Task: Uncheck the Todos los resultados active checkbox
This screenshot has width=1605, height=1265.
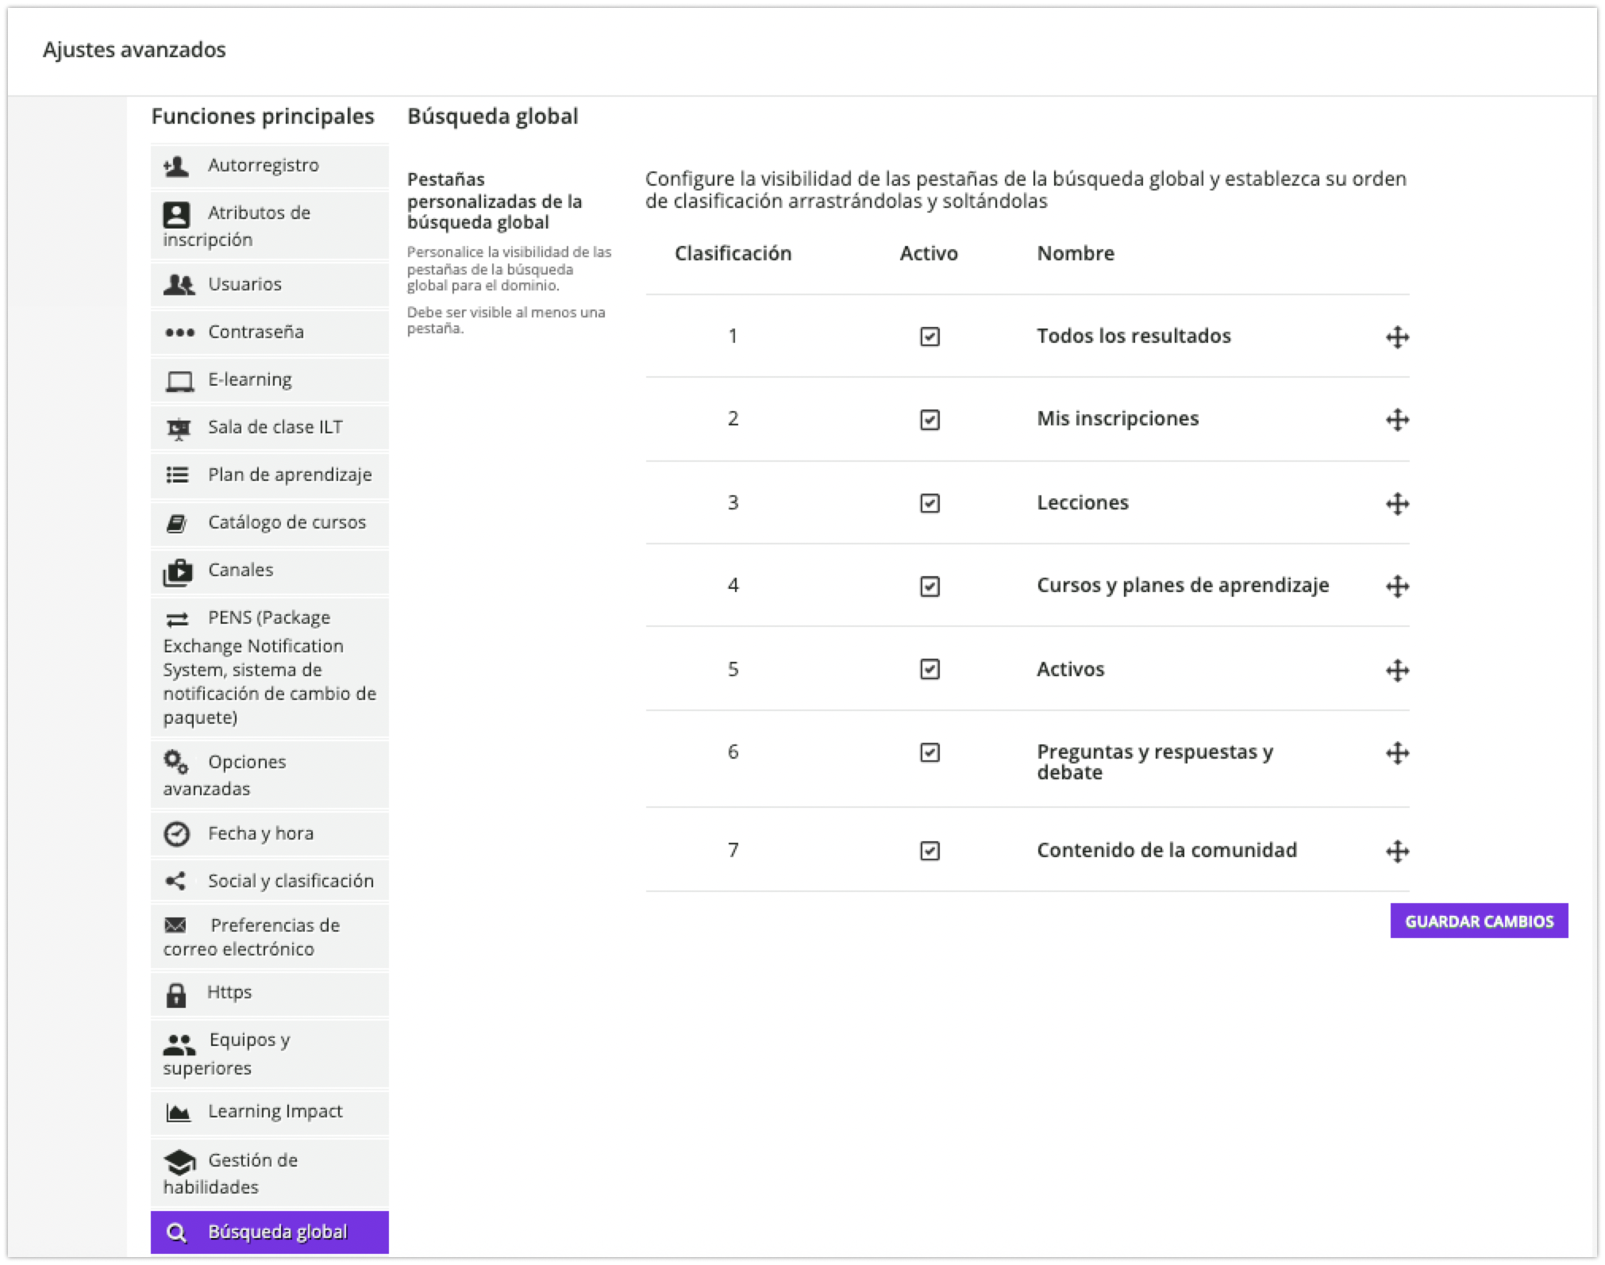Action: (x=930, y=336)
